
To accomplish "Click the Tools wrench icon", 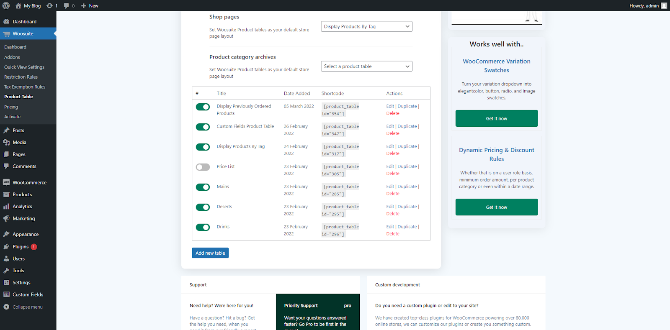I will pyautogui.click(x=6, y=271).
